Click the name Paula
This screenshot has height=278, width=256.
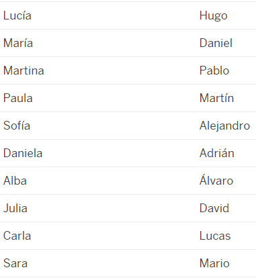(18, 98)
